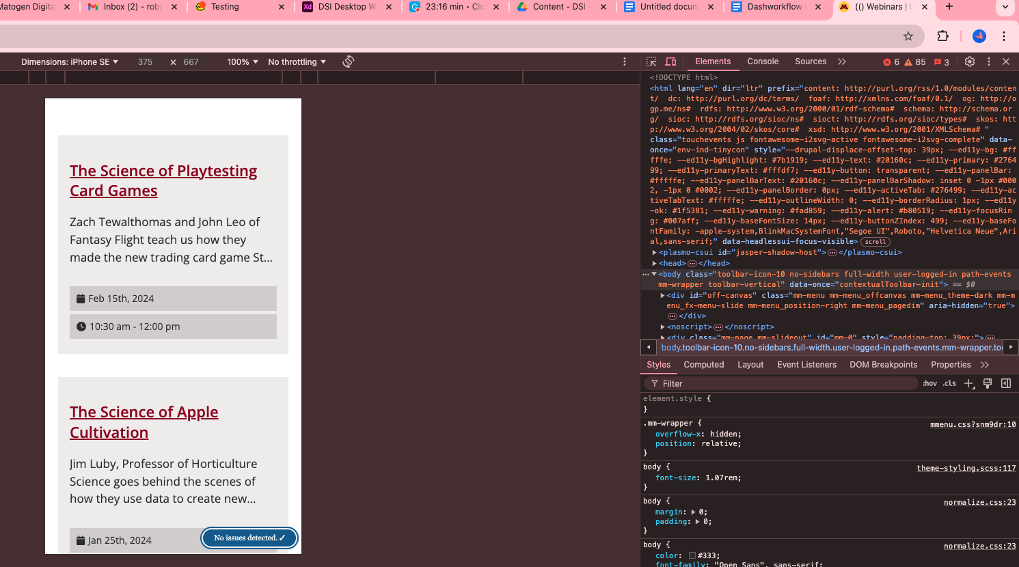Toggle the device toolbar icon
The height and width of the screenshot is (567, 1019).
(x=670, y=61)
